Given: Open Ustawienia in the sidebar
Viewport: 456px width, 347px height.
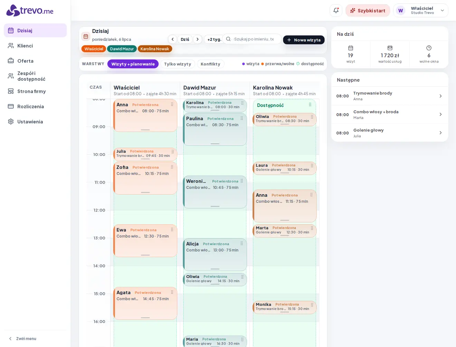Looking at the screenshot, I should pos(35,121).
